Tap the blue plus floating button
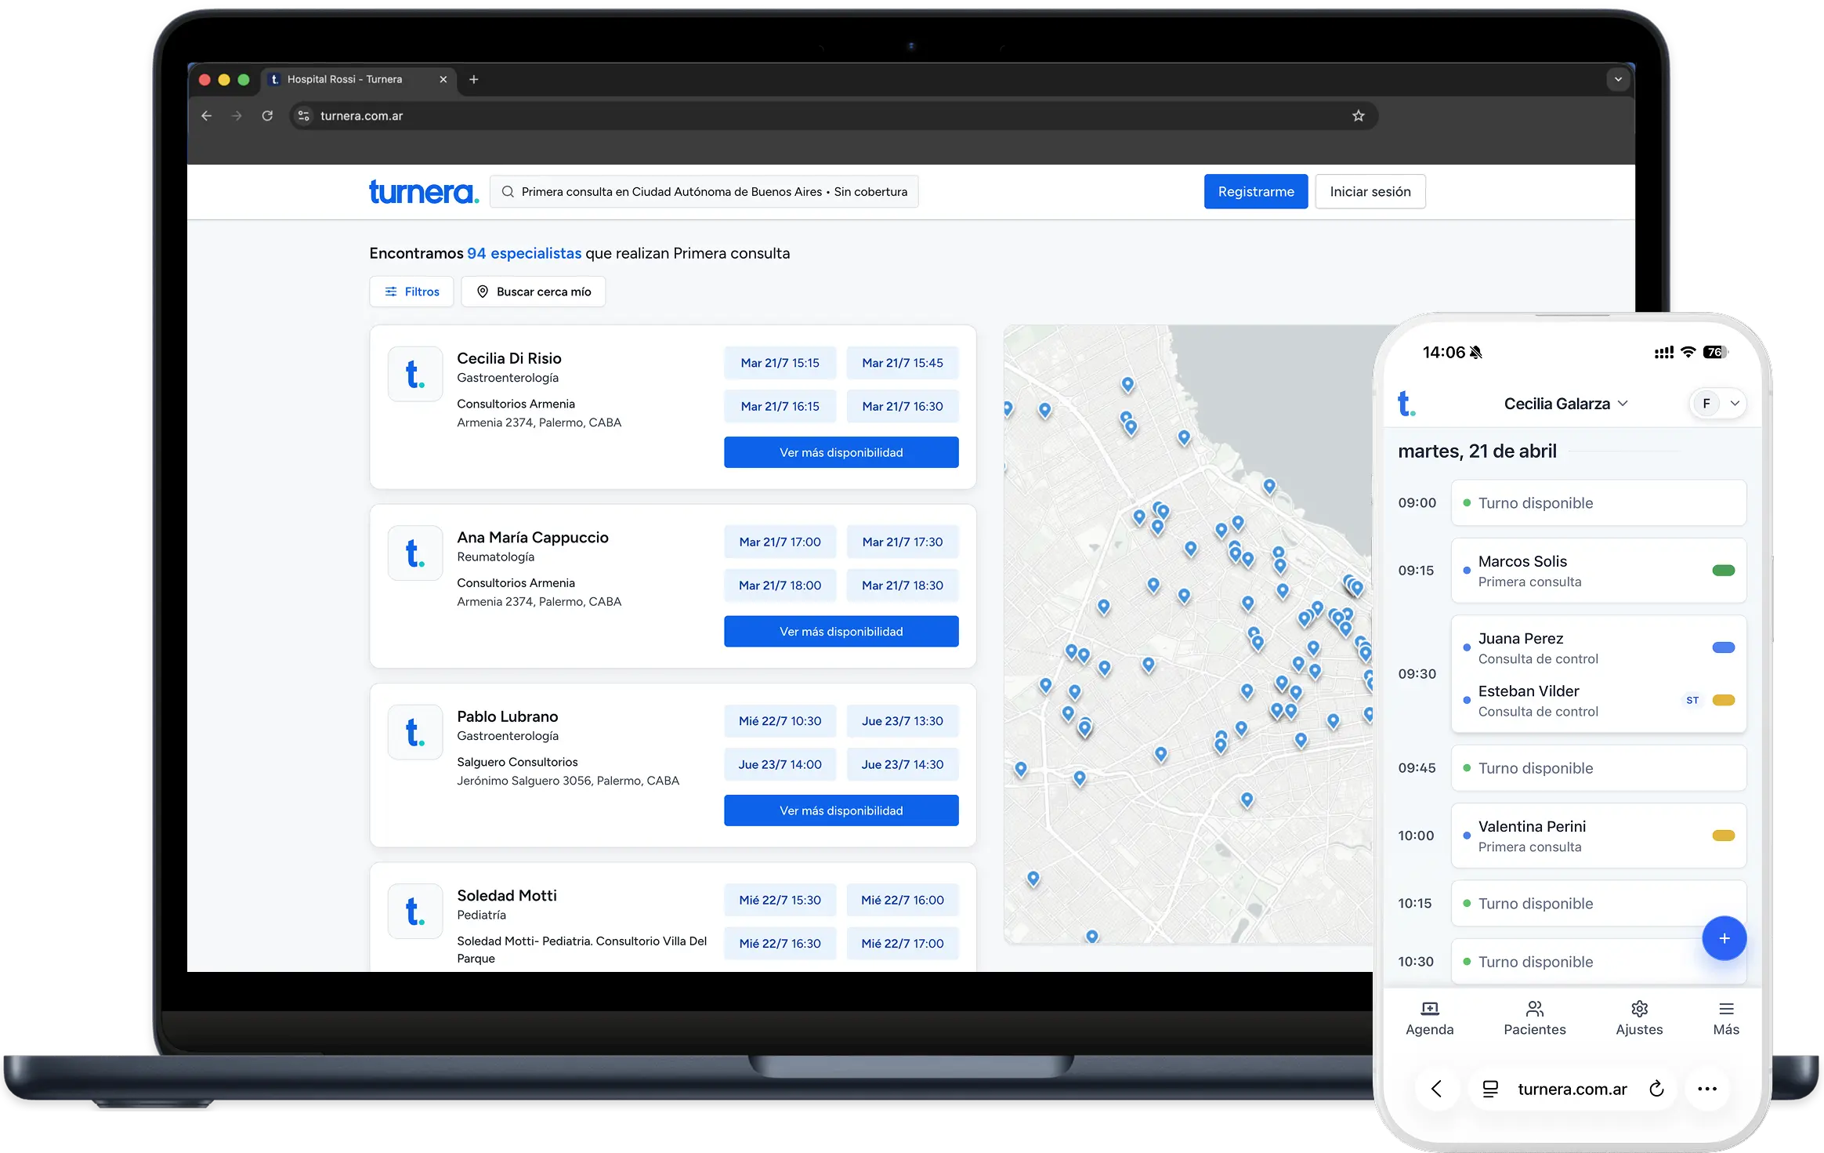The width and height of the screenshot is (1824, 1153). click(x=1724, y=938)
